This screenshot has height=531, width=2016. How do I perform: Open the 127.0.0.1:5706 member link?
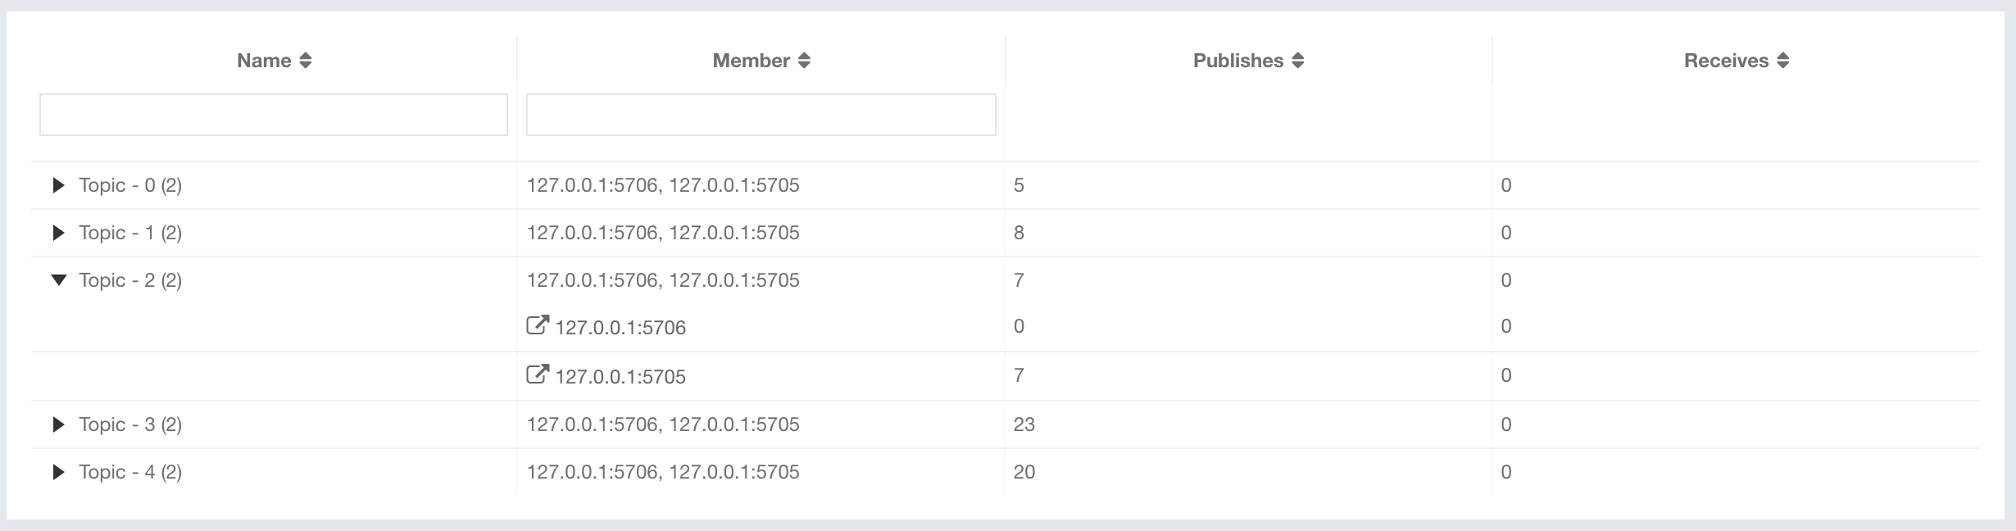coord(620,328)
